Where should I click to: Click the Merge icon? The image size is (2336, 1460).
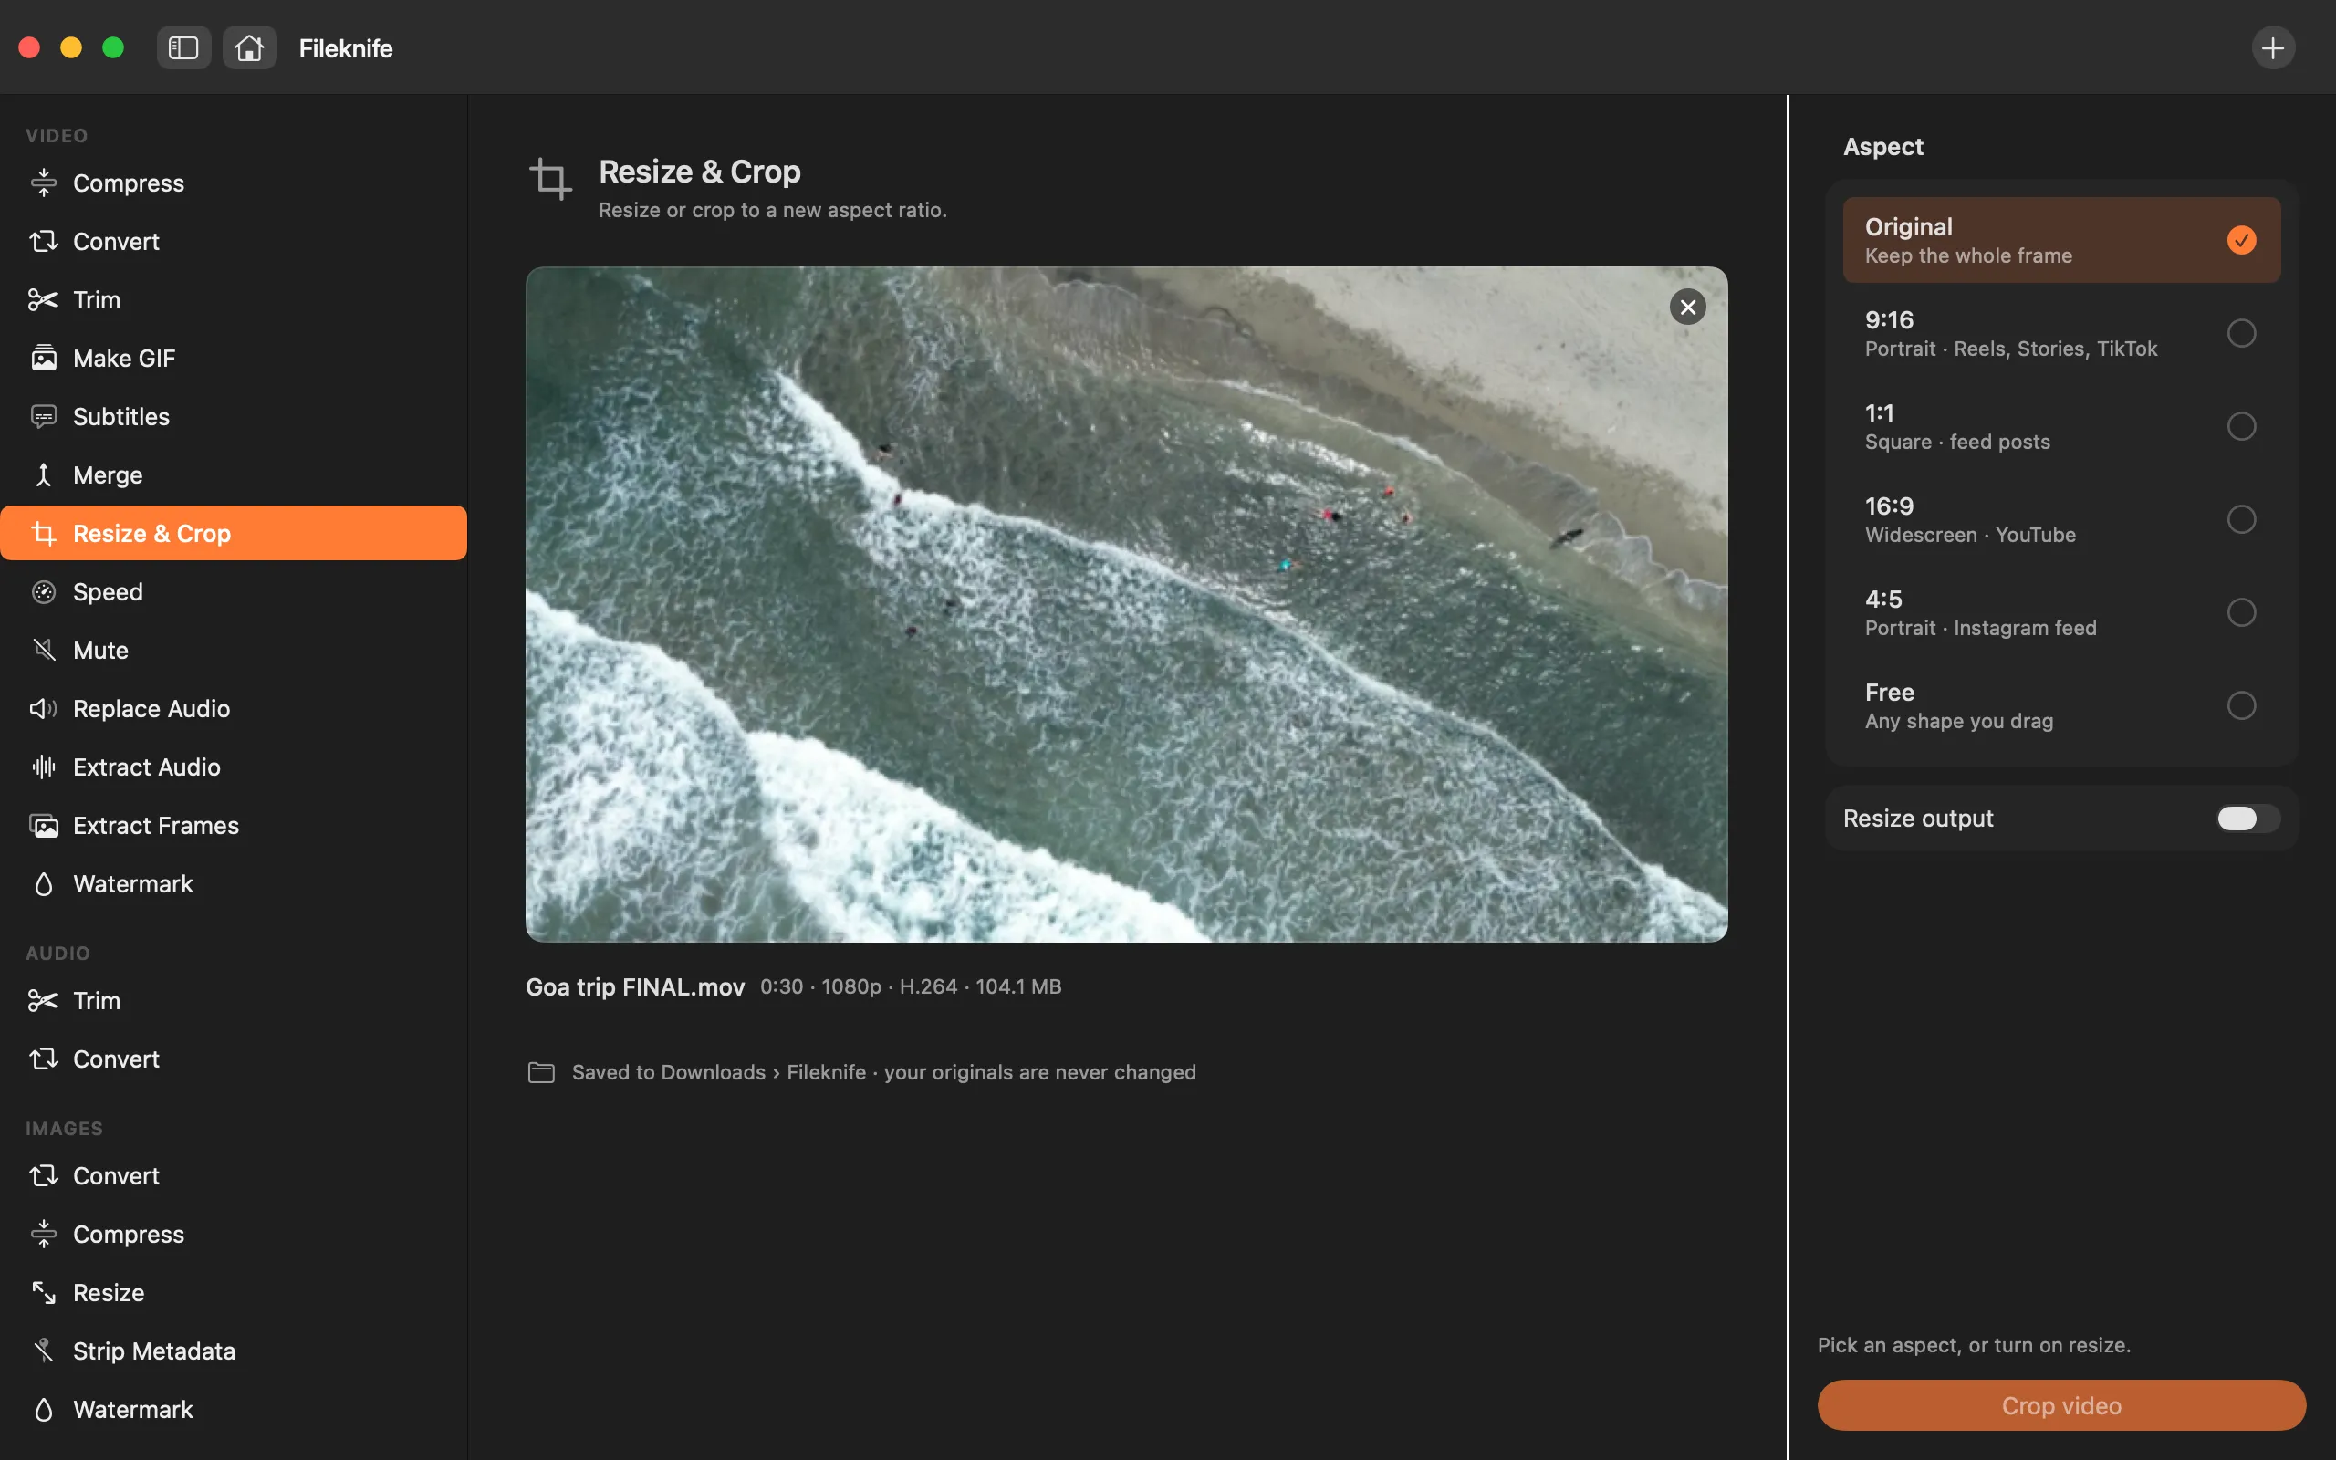point(44,475)
